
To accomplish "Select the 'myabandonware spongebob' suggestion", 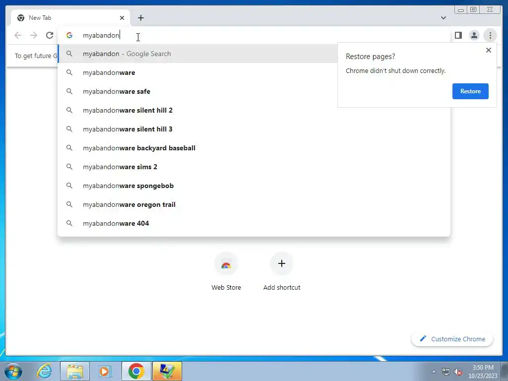I will [254, 186].
